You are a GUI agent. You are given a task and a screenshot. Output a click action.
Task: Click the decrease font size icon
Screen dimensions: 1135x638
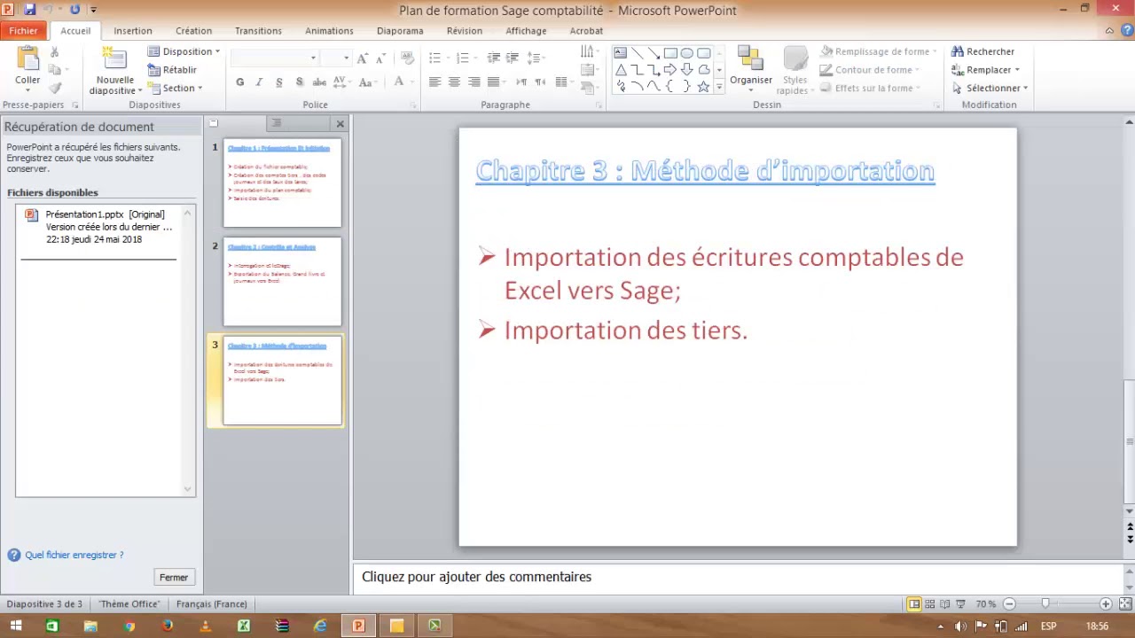pyautogui.click(x=380, y=58)
